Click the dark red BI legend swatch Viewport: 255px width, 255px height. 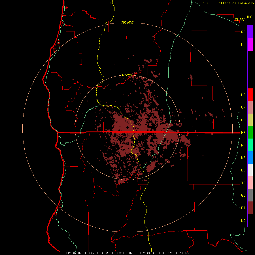pos(250,208)
